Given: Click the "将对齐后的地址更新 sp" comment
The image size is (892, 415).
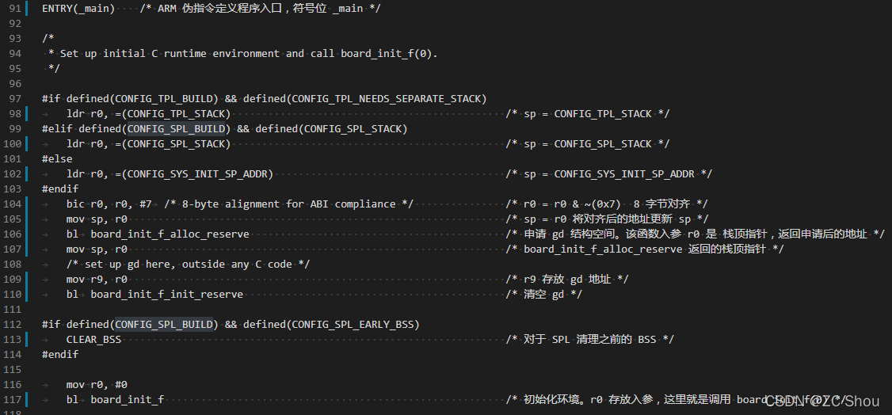Looking at the screenshot, I should [633, 219].
